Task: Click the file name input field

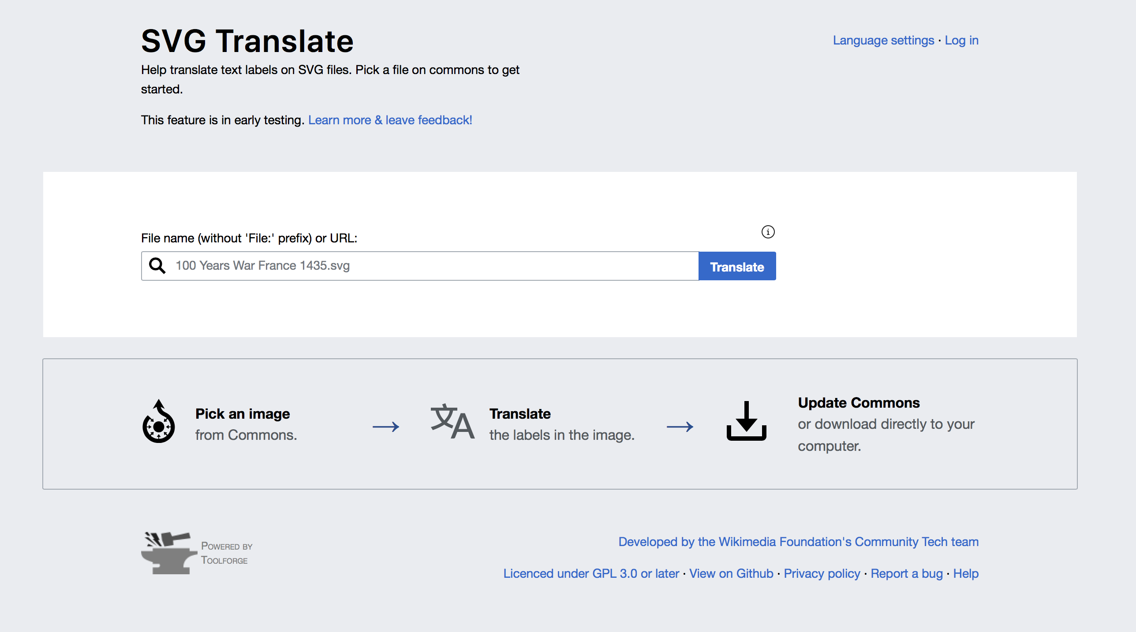Action: [x=420, y=265]
